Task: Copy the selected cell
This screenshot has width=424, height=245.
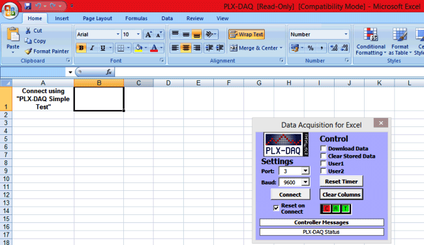Action: (35, 41)
